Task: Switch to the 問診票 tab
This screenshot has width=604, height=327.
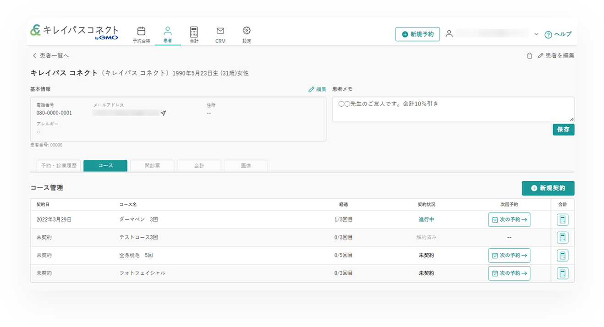Action: pos(152,166)
